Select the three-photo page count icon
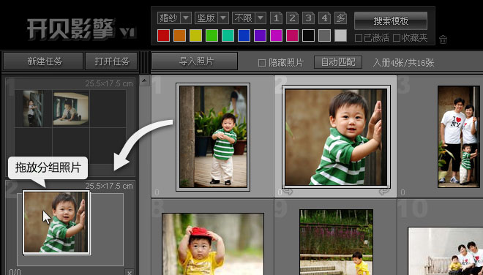Screen dimensions: 483x275 308,18
